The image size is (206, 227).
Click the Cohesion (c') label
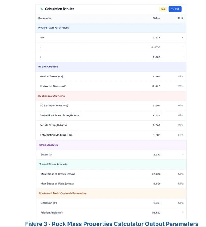click(49, 203)
